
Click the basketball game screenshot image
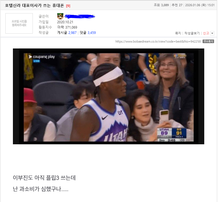109,96
